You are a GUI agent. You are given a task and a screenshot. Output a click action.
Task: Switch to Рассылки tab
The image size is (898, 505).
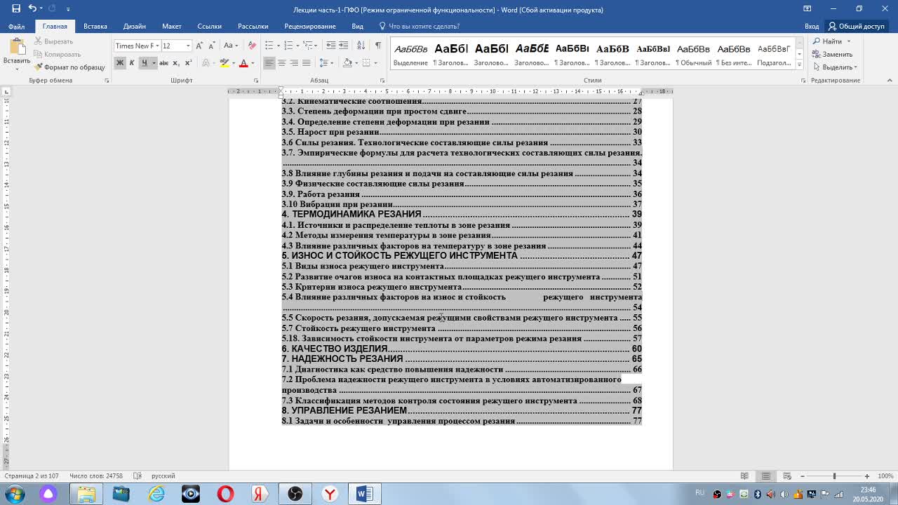coord(253,26)
